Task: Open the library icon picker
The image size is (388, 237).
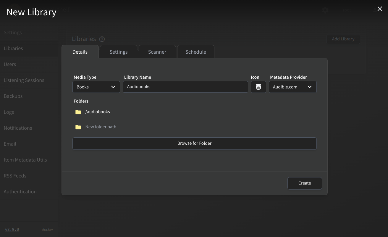Action: (x=258, y=87)
